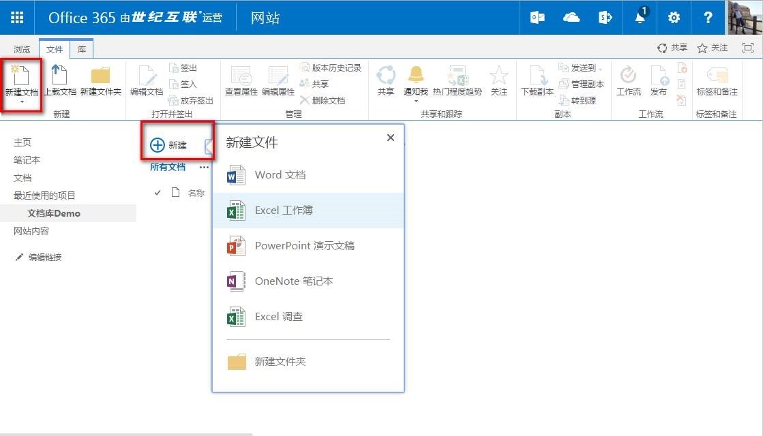
Task: Close the 新建文件 popup
Action: click(x=390, y=138)
